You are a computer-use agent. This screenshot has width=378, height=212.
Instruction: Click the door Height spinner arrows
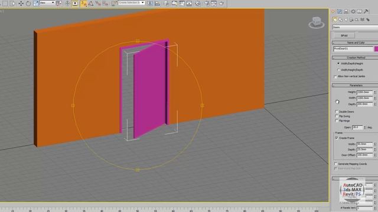point(374,92)
